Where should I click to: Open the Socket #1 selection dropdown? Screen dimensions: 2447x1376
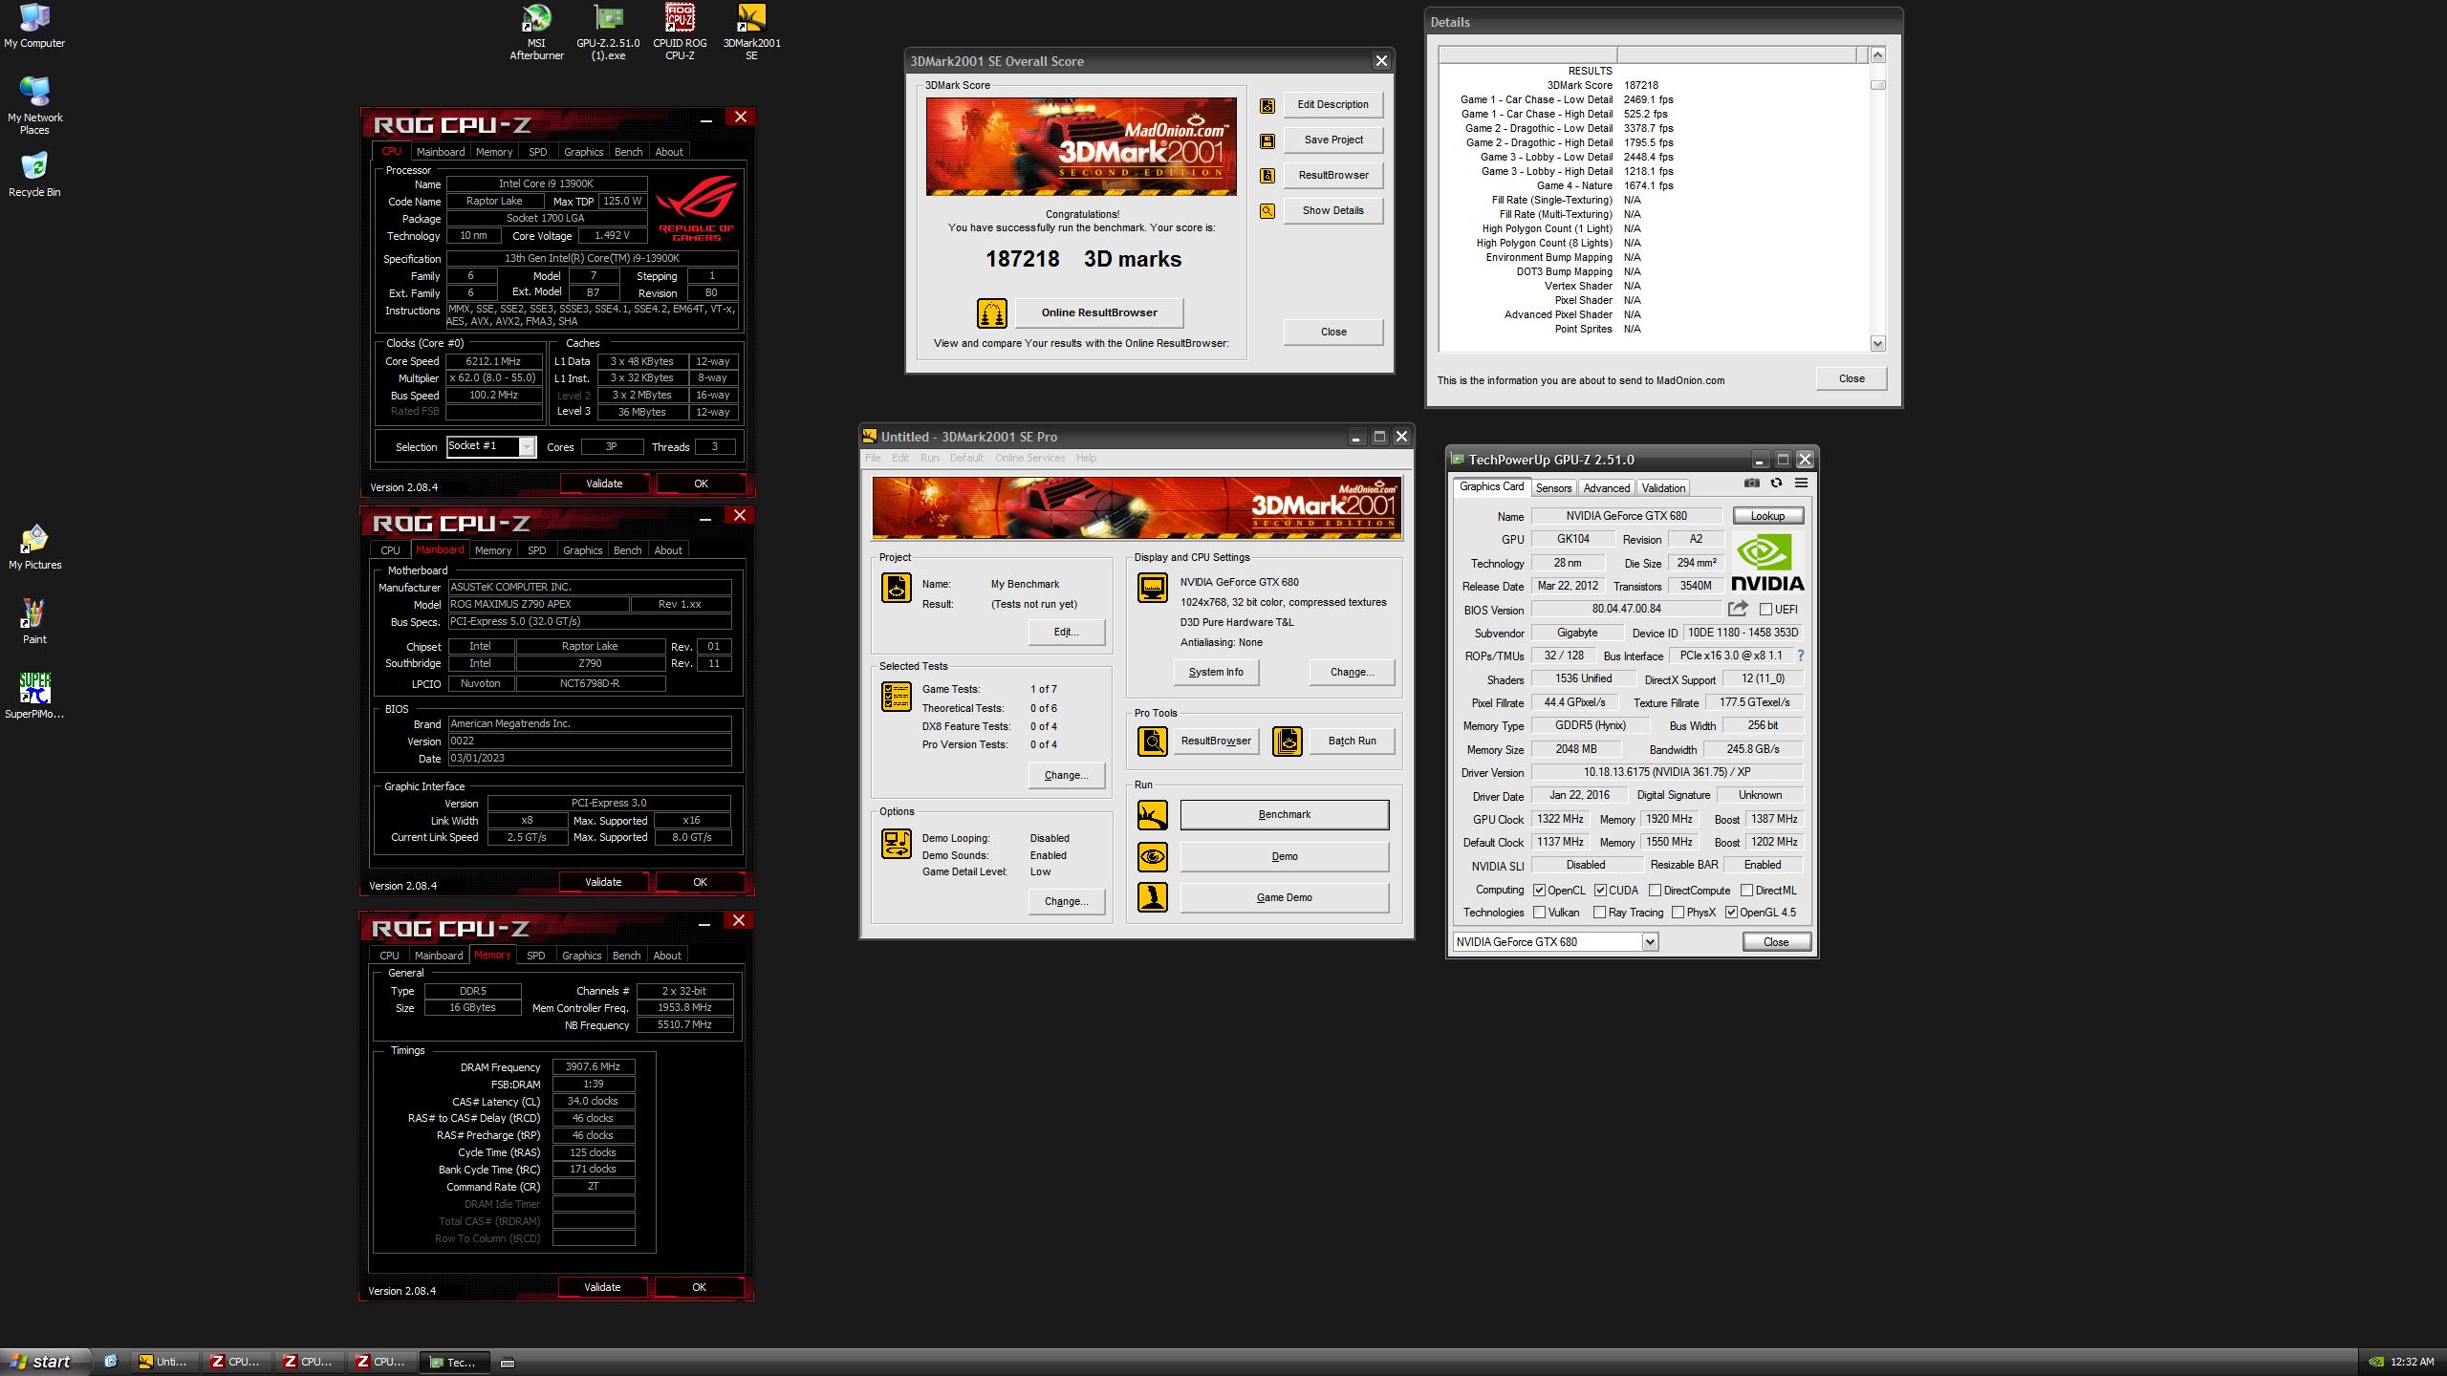pyautogui.click(x=527, y=446)
